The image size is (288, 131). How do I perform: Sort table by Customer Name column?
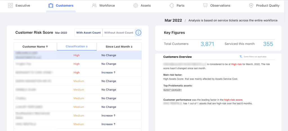[x=35, y=47]
